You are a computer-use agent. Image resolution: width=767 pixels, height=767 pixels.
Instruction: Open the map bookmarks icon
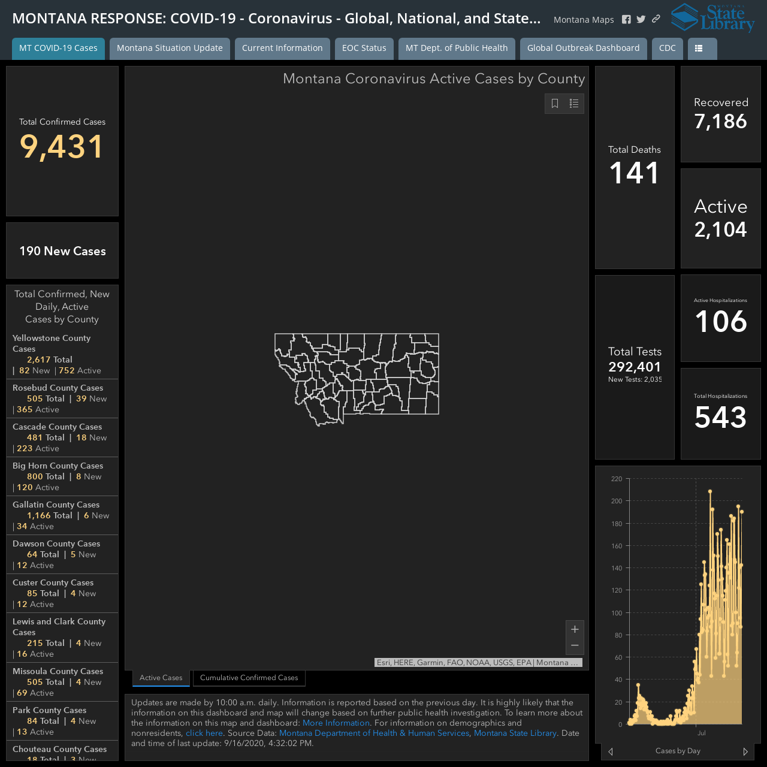click(555, 104)
